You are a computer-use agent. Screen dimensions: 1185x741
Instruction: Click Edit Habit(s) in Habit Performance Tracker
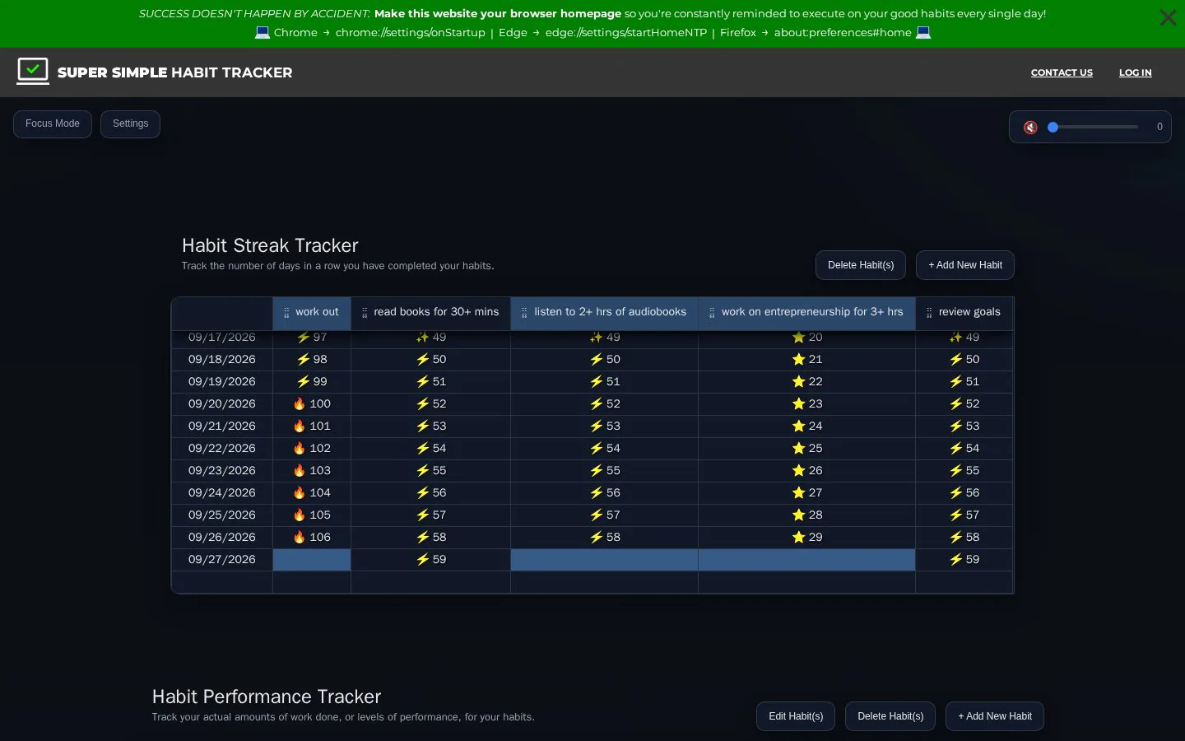click(796, 716)
